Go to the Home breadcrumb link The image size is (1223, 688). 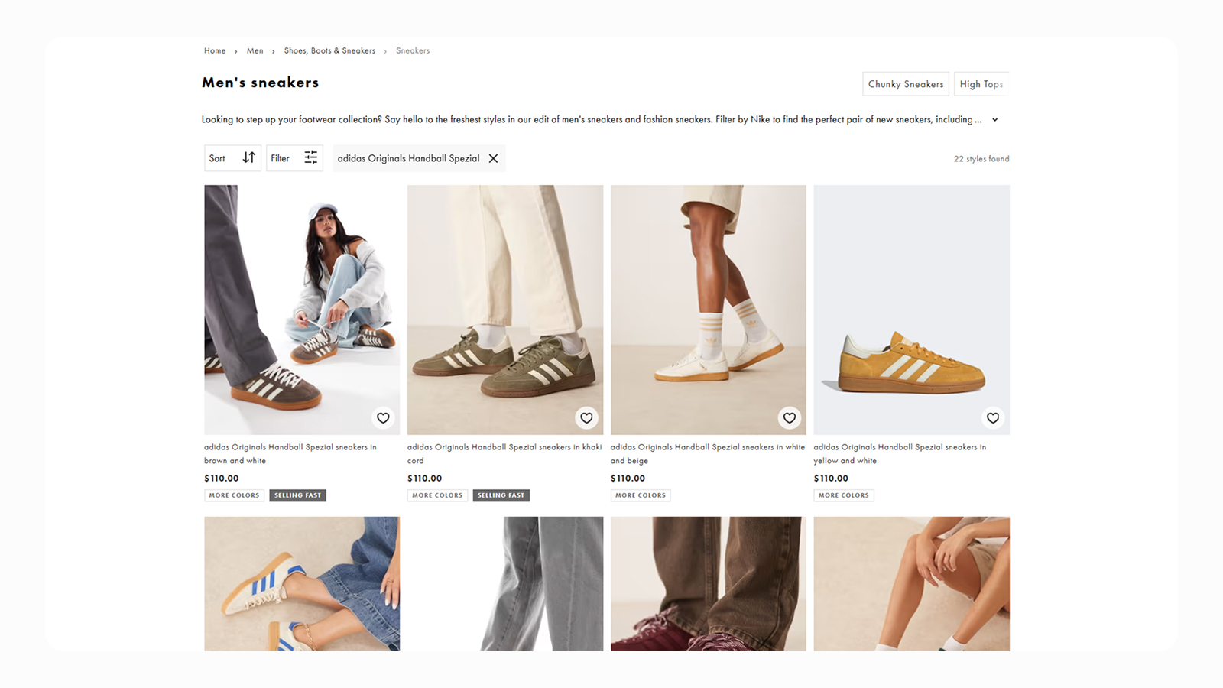[215, 50]
